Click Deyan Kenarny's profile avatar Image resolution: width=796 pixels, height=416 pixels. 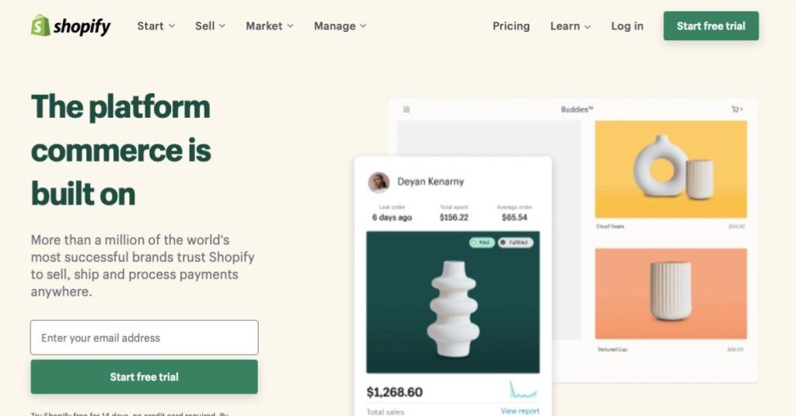(x=379, y=182)
